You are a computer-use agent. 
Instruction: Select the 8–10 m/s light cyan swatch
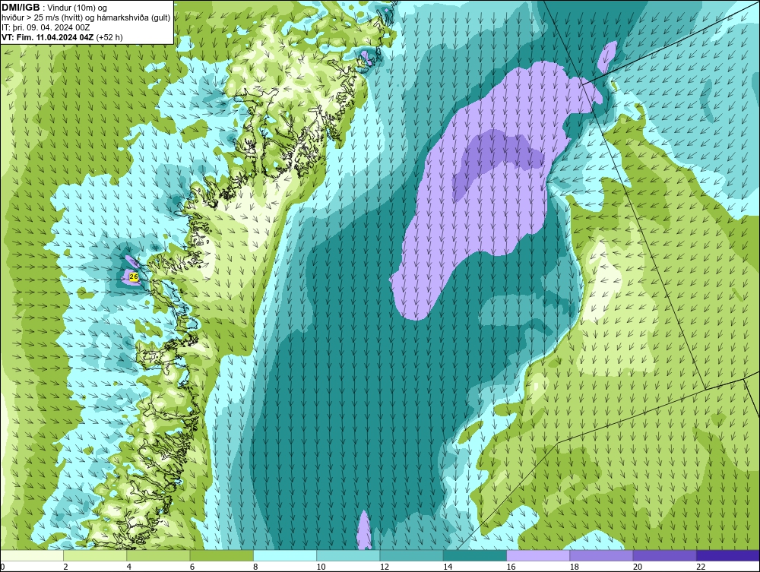coord(285,555)
